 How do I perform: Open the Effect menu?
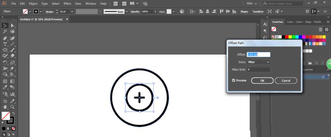67,4
